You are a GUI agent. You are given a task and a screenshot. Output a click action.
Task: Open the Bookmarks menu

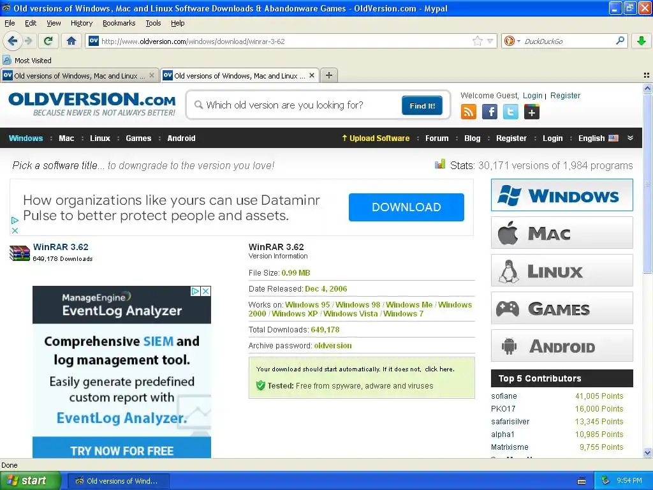tap(119, 23)
